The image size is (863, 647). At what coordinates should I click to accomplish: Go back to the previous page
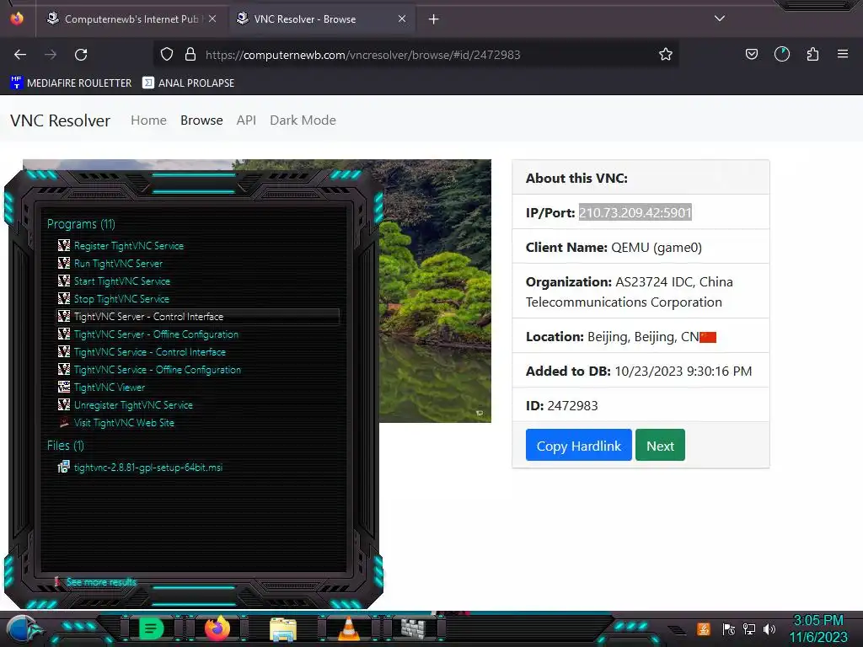pyautogui.click(x=20, y=55)
